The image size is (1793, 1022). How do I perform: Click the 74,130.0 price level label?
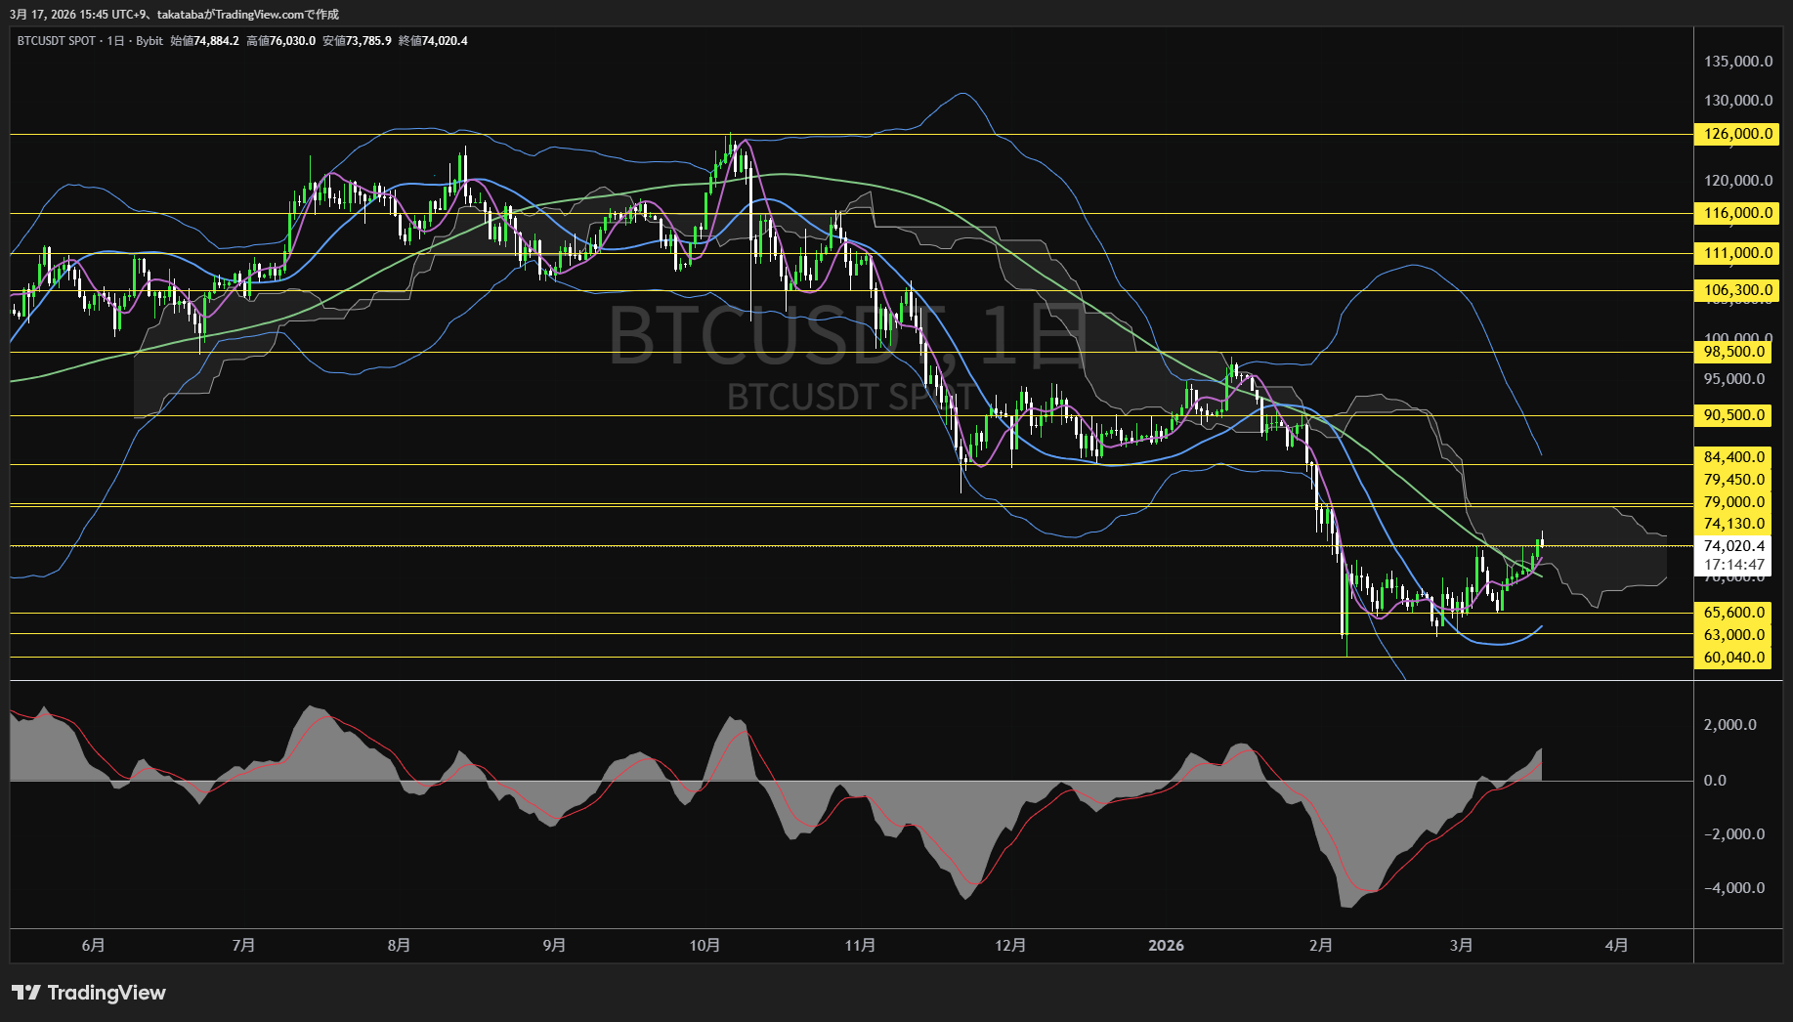(1734, 524)
